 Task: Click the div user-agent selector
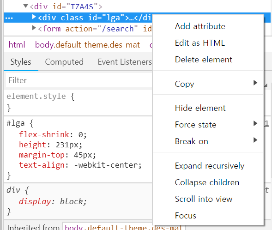(x=13, y=190)
